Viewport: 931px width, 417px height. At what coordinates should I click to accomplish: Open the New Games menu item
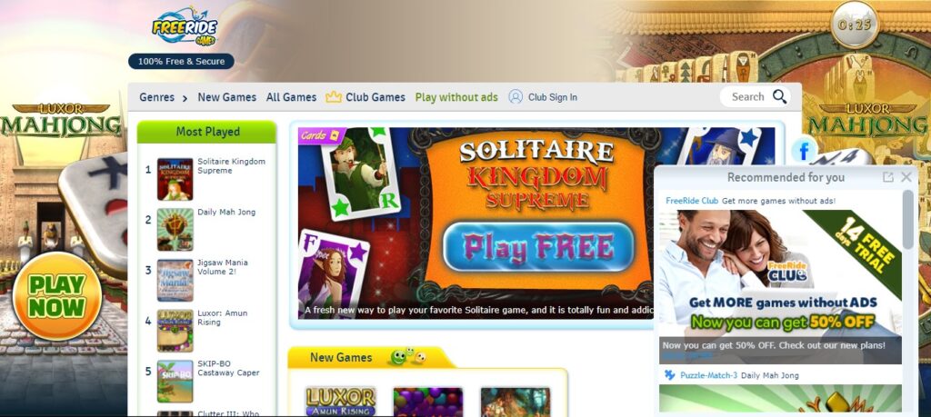(226, 97)
